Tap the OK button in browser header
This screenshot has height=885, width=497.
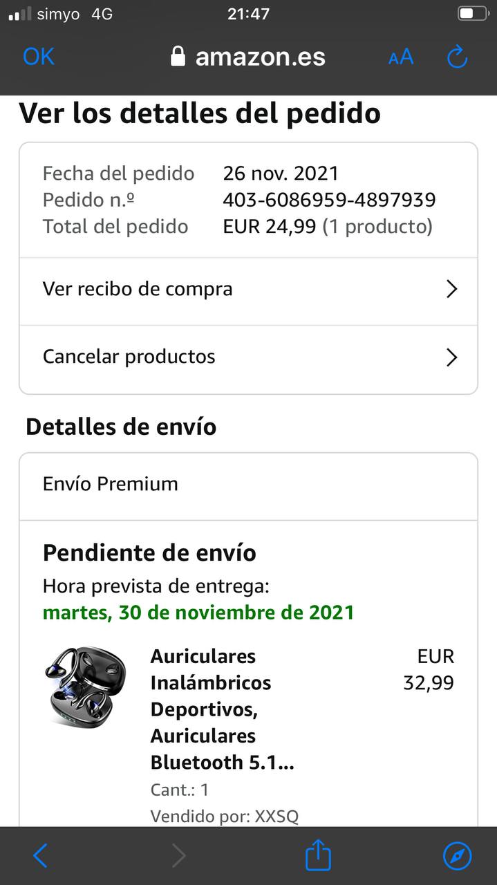point(39,57)
